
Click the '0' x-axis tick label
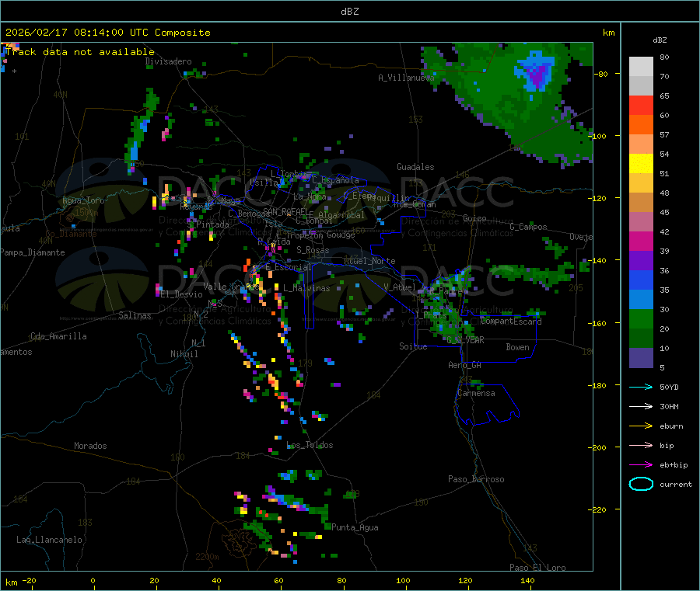point(93,580)
